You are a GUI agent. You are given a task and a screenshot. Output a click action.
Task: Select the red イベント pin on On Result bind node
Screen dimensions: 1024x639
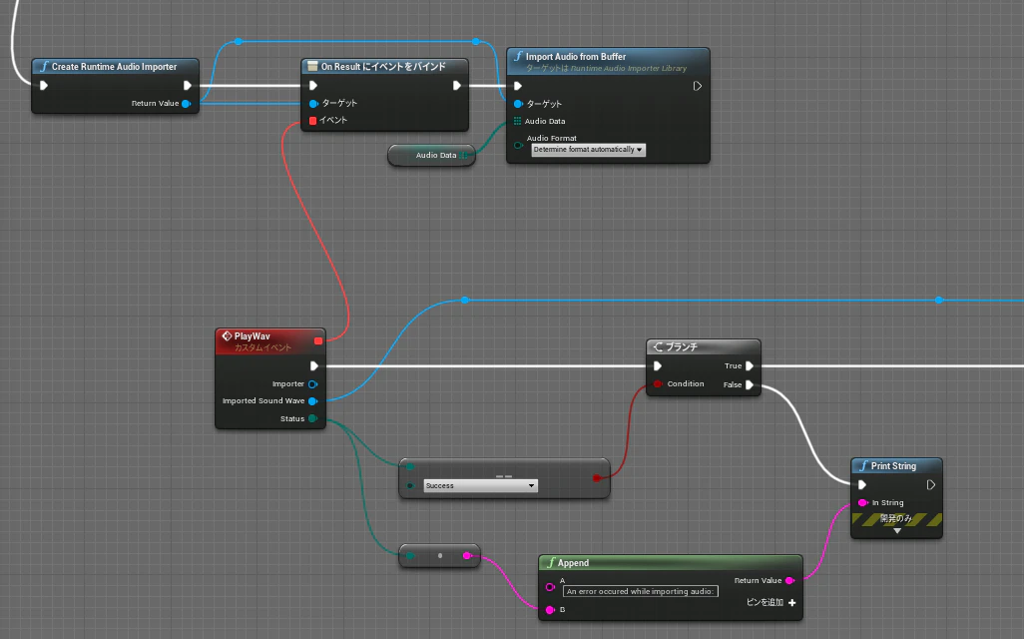[312, 120]
